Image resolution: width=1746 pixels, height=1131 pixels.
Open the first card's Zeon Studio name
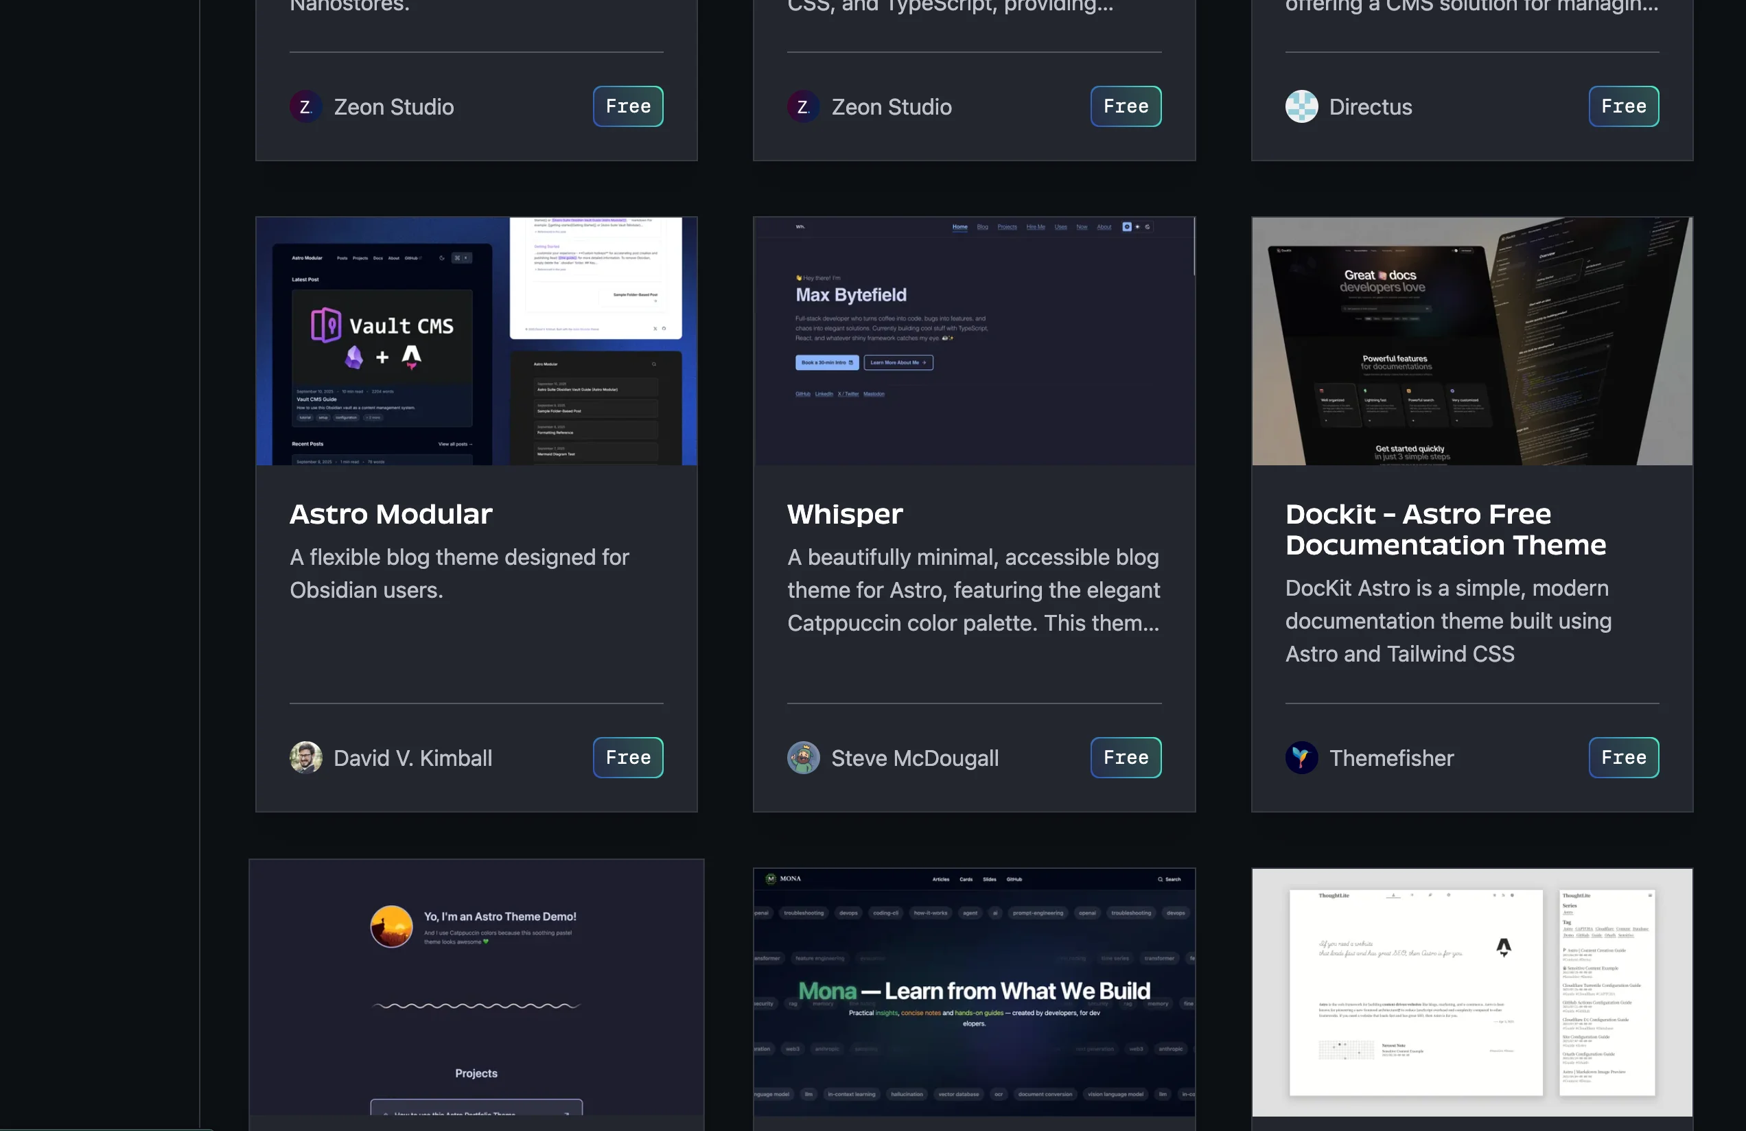click(394, 106)
